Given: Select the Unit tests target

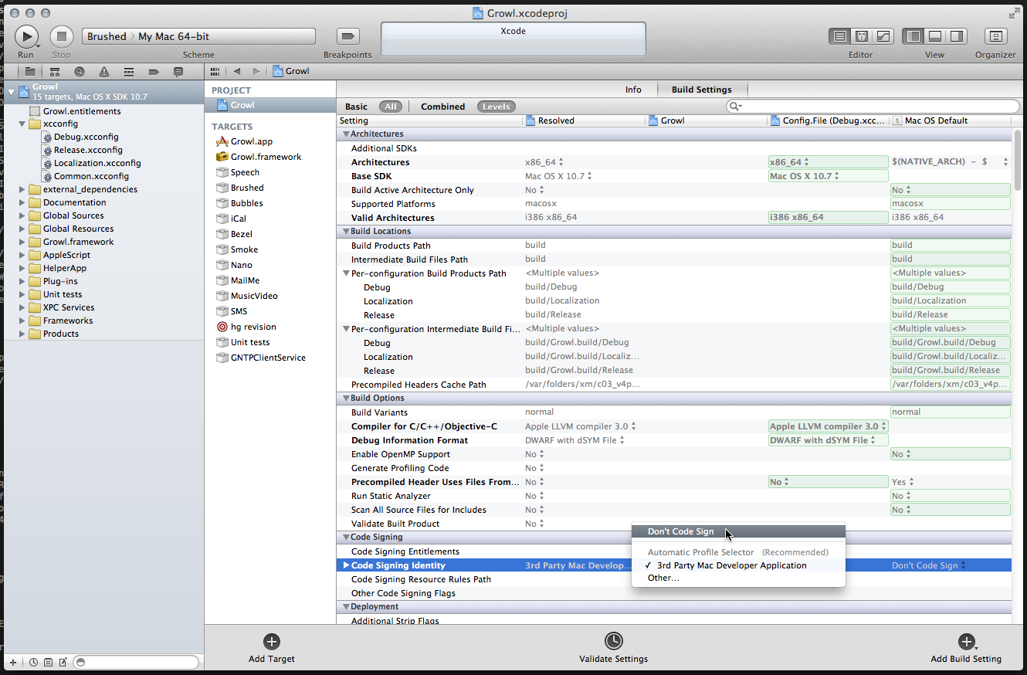Looking at the screenshot, I should (x=242, y=342).
